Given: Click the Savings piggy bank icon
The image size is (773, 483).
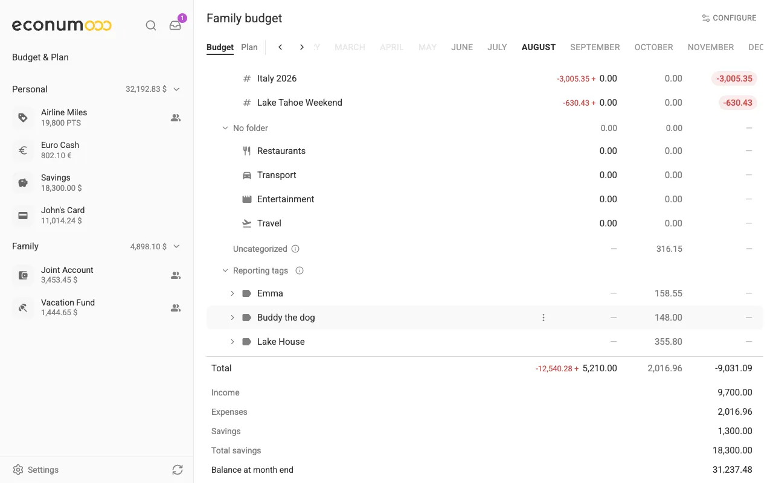Looking at the screenshot, I should coord(23,183).
